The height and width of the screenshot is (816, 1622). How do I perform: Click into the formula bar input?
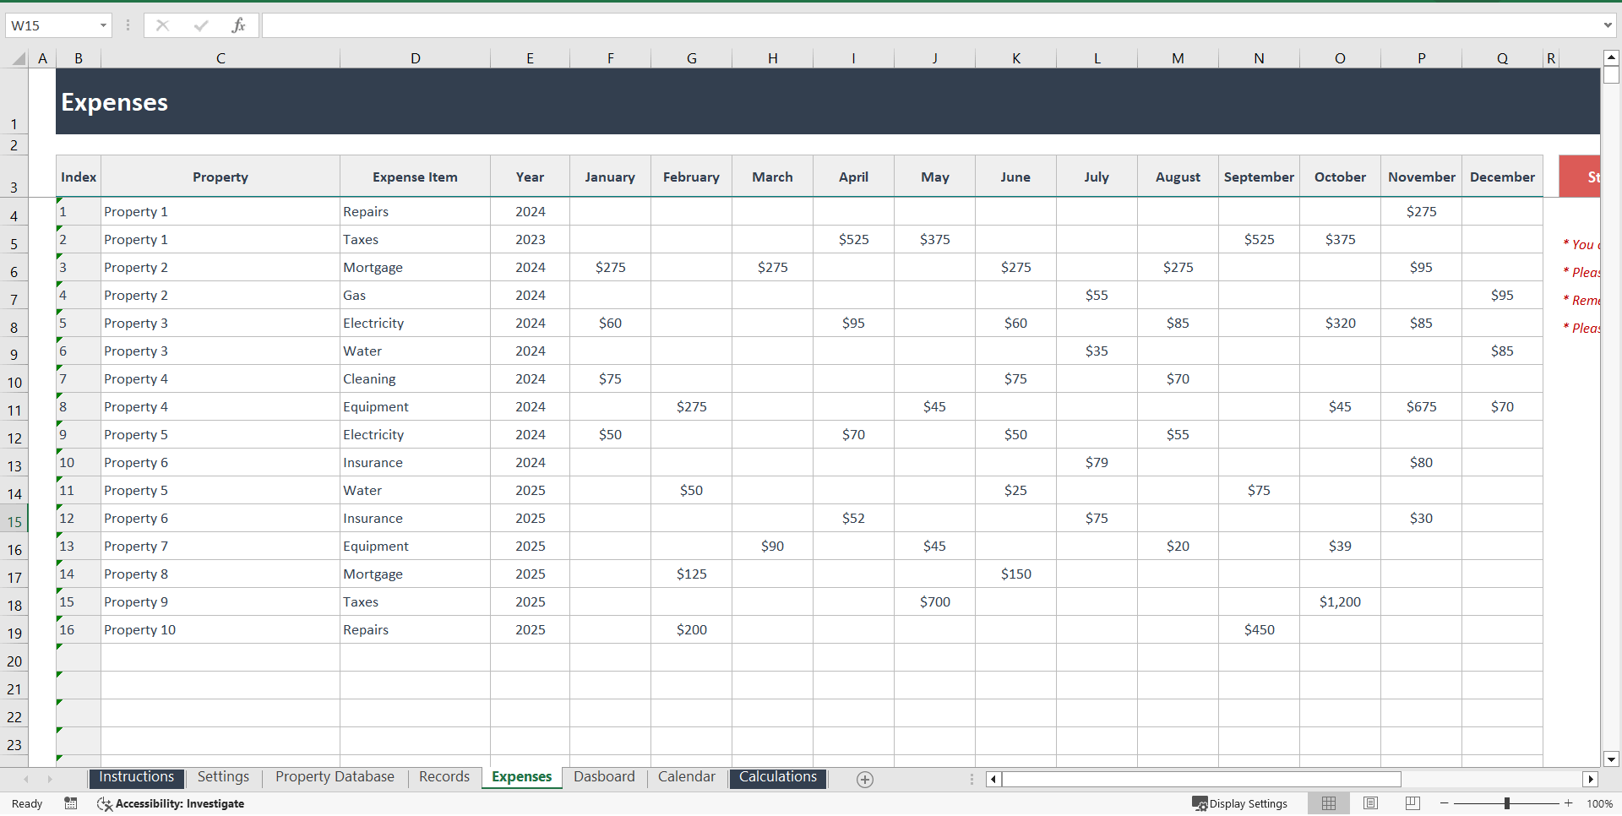(x=929, y=25)
